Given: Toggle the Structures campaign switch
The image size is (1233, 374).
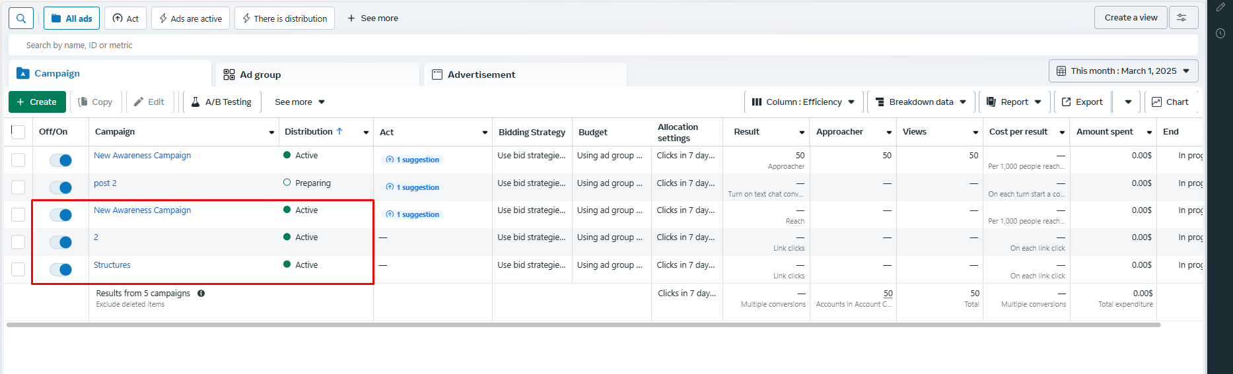Looking at the screenshot, I should pyautogui.click(x=61, y=270).
